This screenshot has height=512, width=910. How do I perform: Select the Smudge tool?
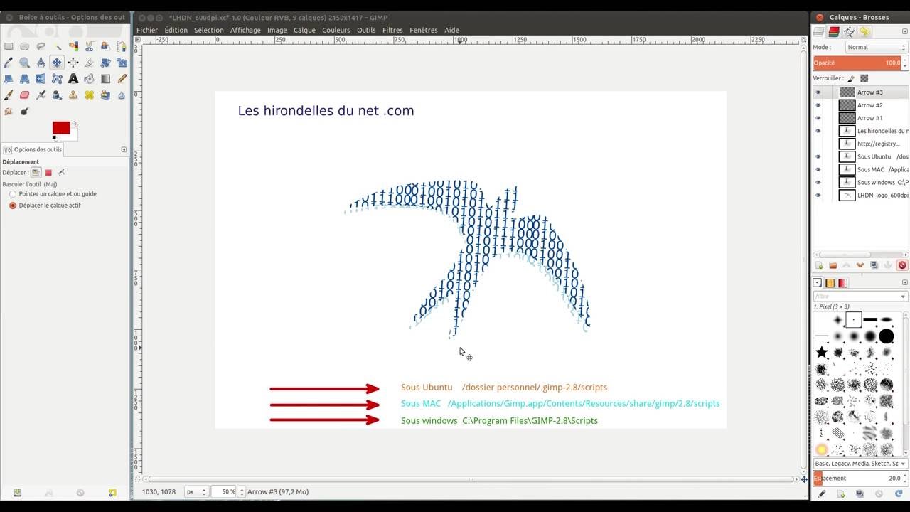tap(9, 112)
